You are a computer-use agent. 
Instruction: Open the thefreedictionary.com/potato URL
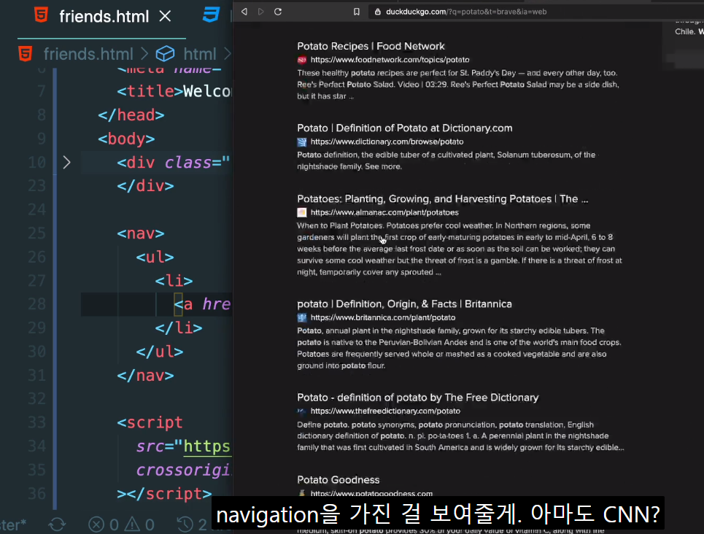coord(385,411)
